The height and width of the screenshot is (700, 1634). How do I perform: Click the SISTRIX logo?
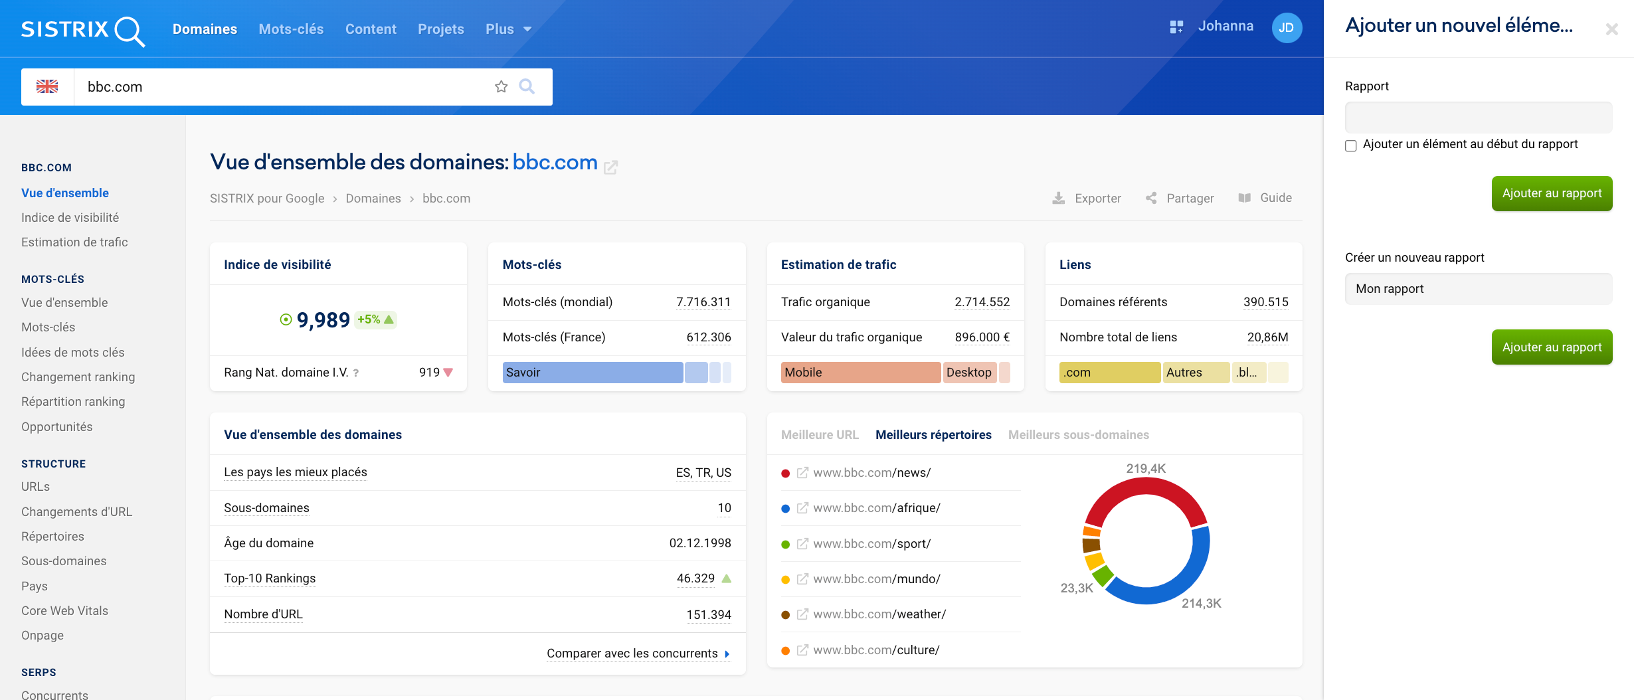[x=83, y=30]
